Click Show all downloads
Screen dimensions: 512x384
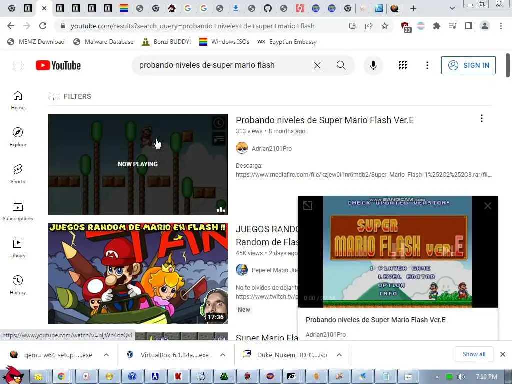pos(474,354)
